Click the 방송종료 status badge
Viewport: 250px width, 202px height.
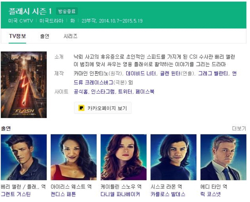[x=67, y=11]
